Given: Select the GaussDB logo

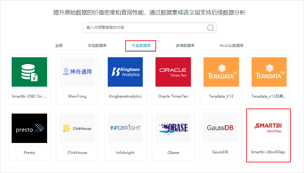Looking at the screenshot, I should coord(220,128).
